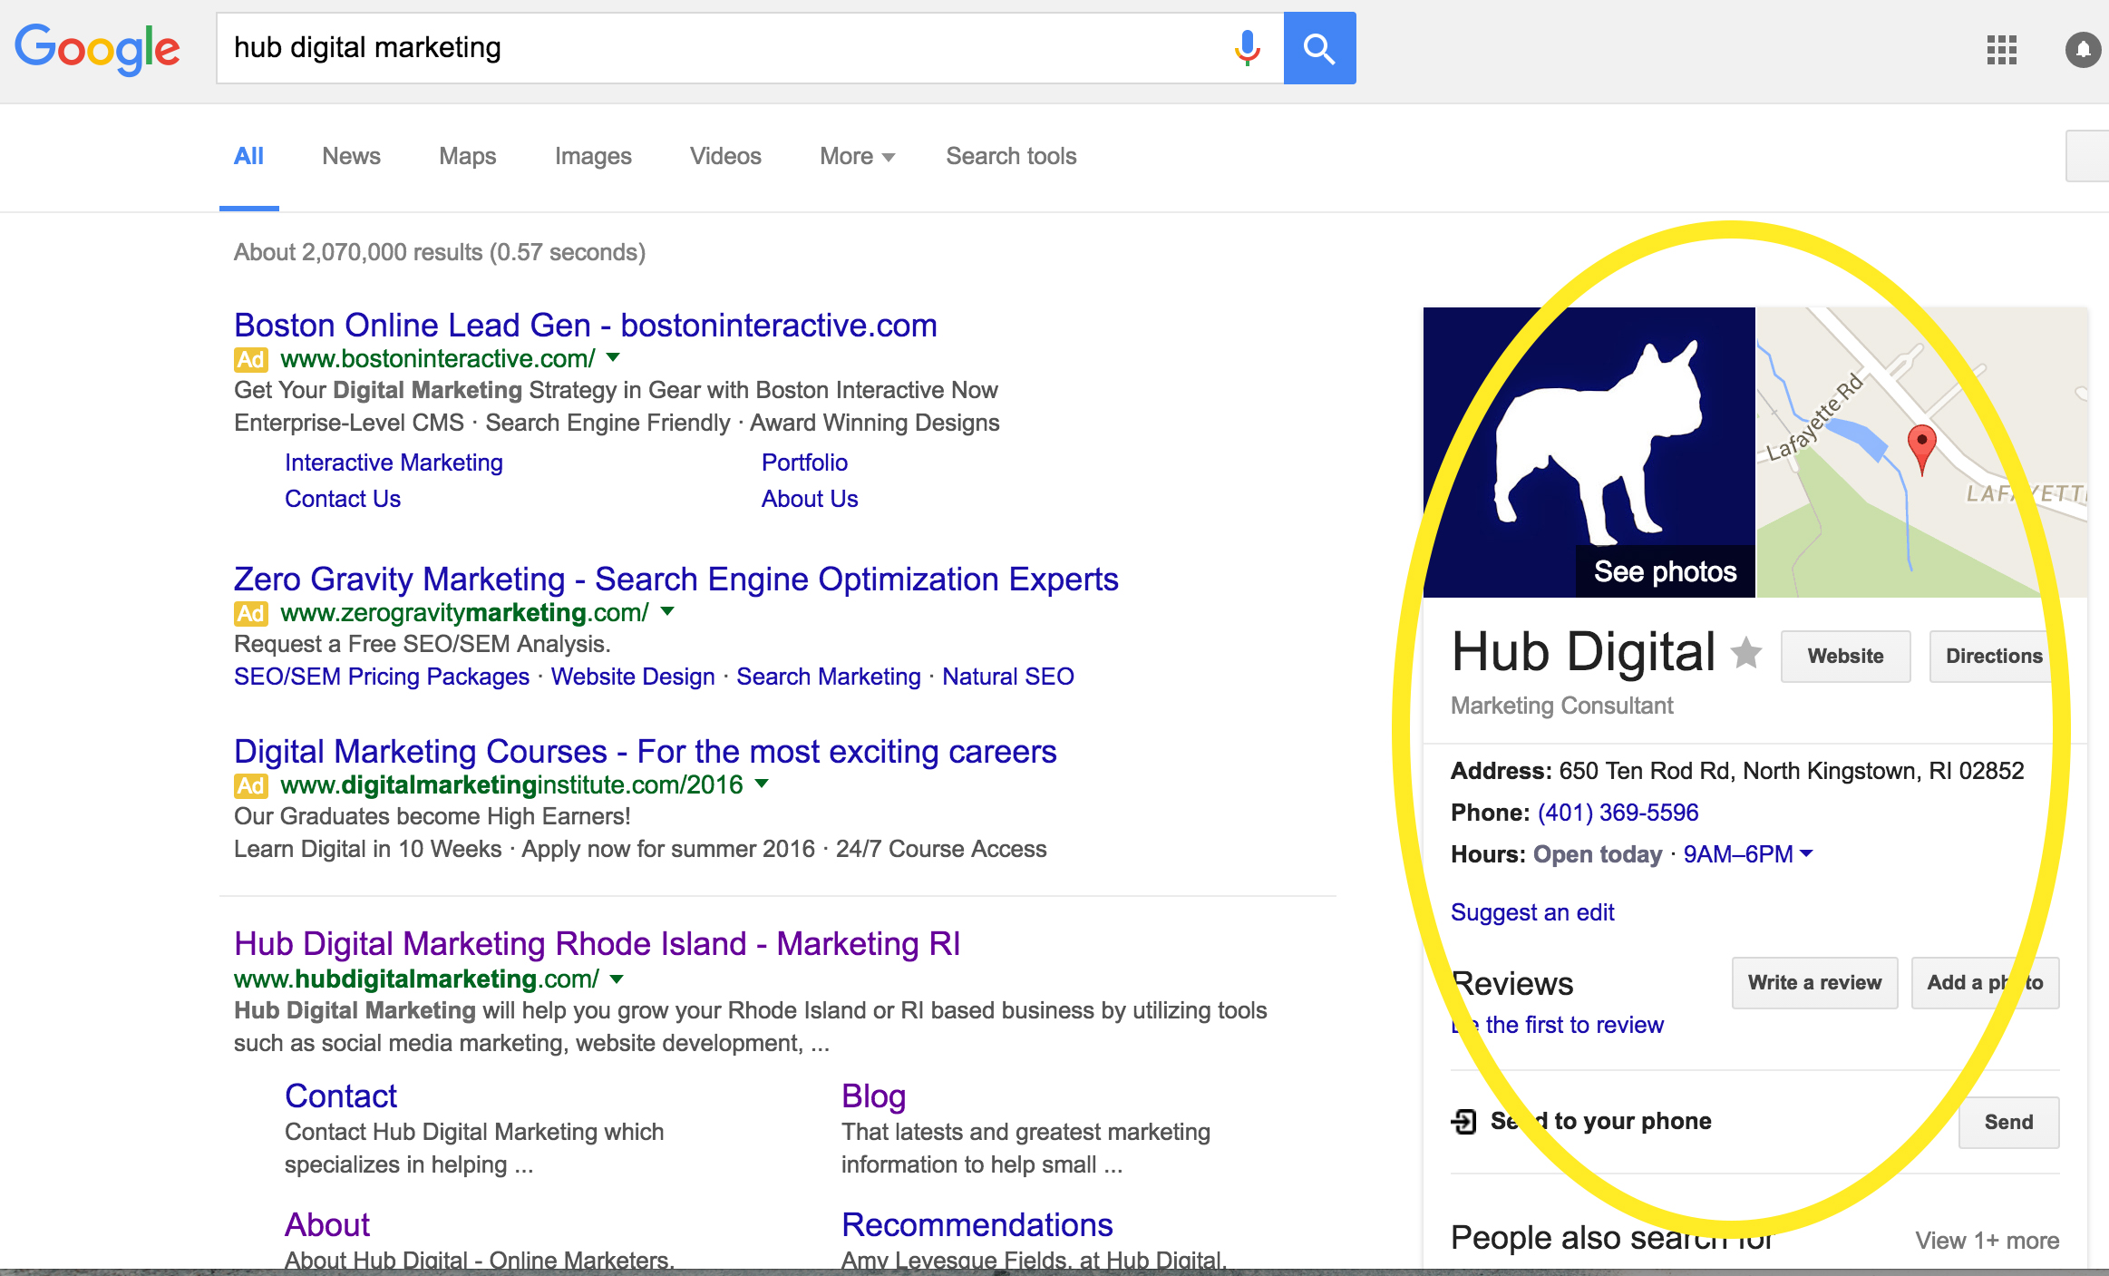Screen dimensions: 2109x1276
Task: Open the notifications bell
Action: pos(2083,50)
